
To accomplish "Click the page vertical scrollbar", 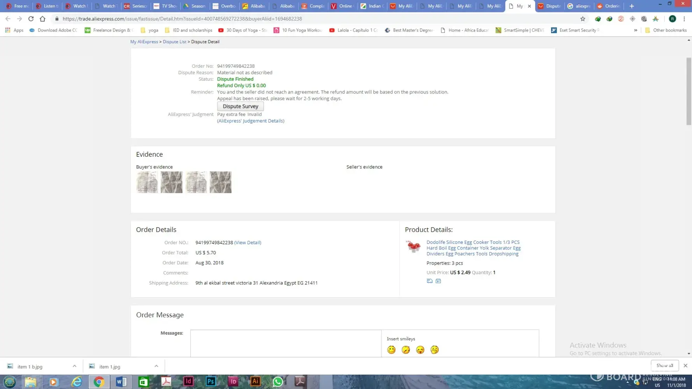I will point(688,91).
